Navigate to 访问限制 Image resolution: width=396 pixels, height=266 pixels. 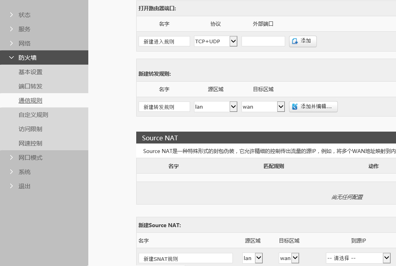coord(30,129)
